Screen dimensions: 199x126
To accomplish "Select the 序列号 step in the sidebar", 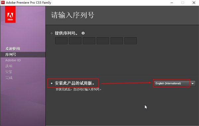I will tap(11, 55).
